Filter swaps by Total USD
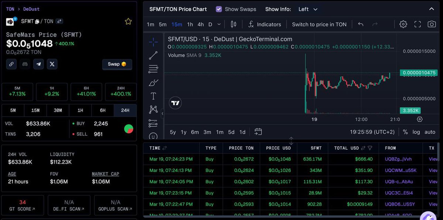The image size is (443, 220). coord(370,148)
